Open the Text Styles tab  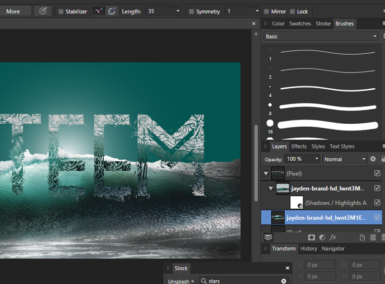pyautogui.click(x=342, y=146)
